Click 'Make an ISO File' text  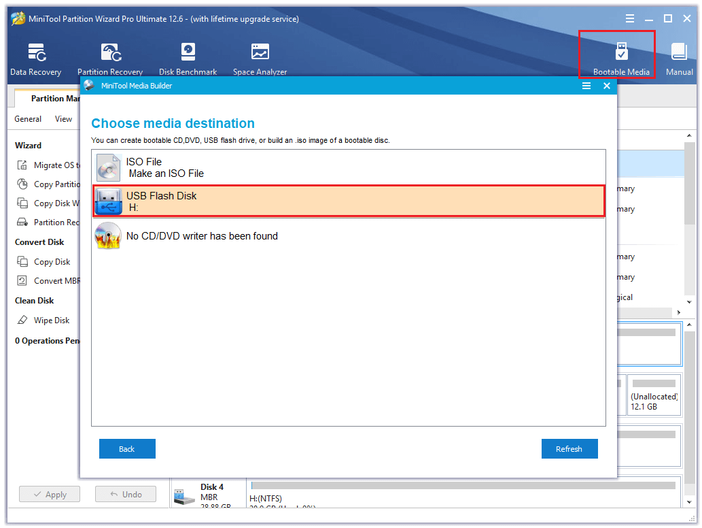(166, 174)
